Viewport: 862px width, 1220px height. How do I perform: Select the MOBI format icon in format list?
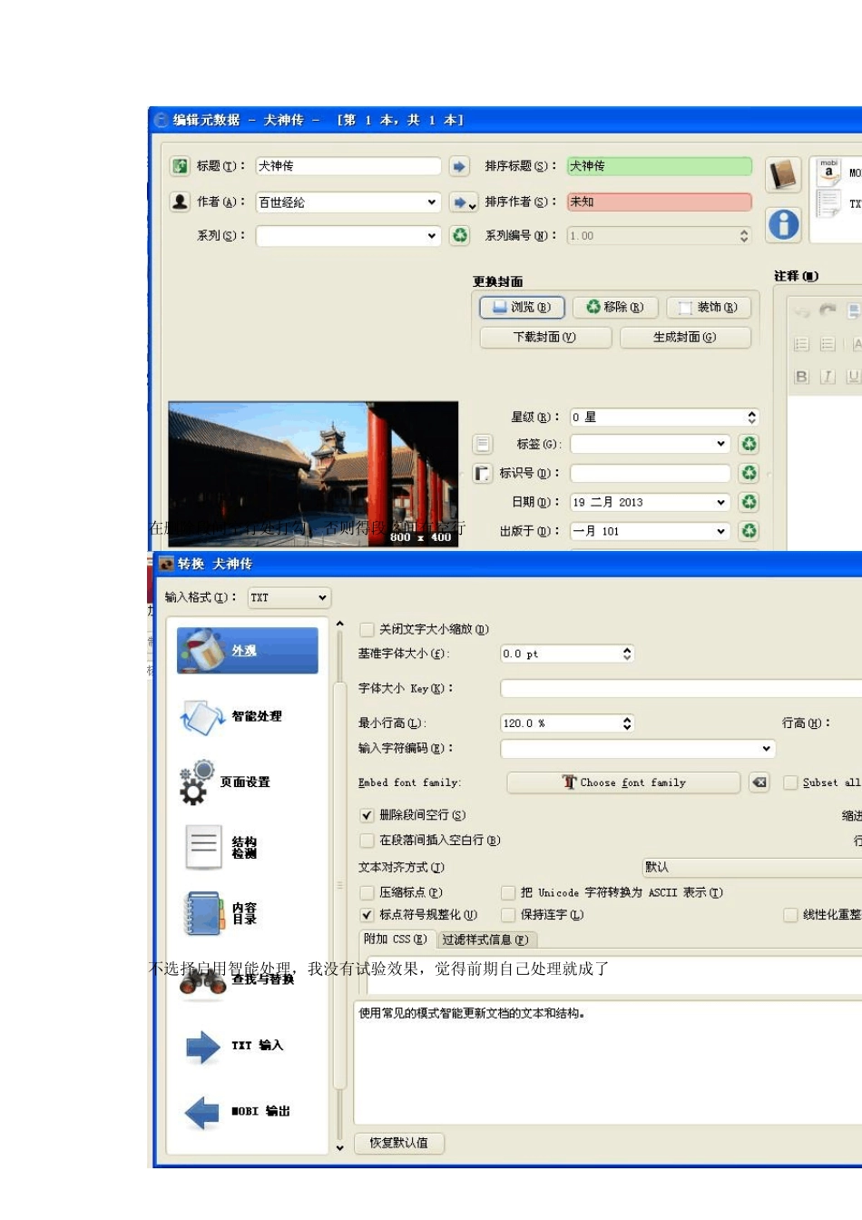(828, 172)
